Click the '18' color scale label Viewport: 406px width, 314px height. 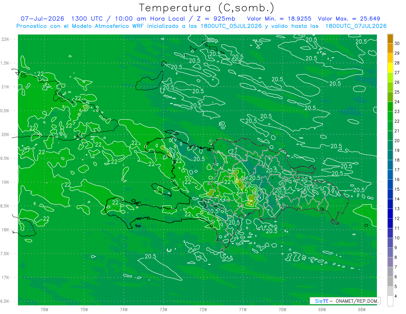pyautogui.click(x=397, y=160)
